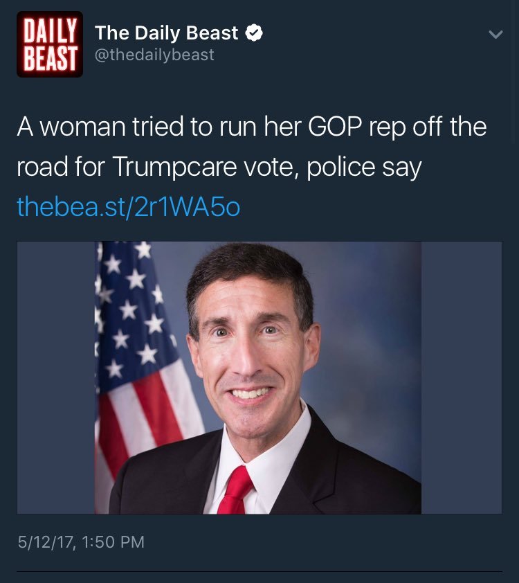Click the word BEAST in red logo
The height and width of the screenshot is (583, 519).
(50, 58)
